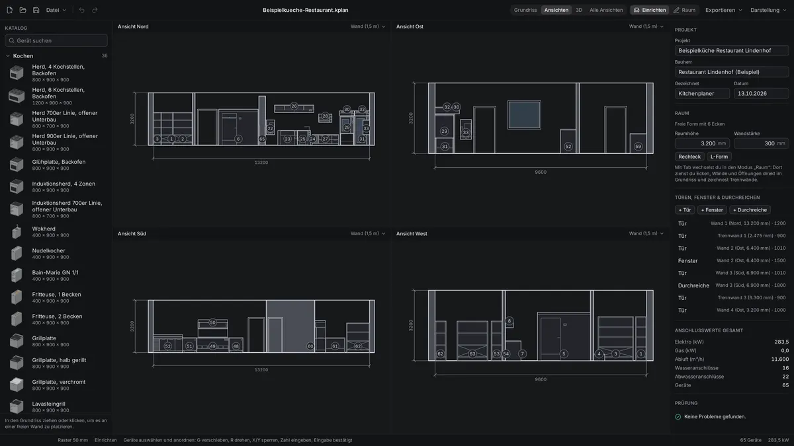This screenshot has height=446, width=794.
Task: Add a door with + Tür
Action: point(685,209)
